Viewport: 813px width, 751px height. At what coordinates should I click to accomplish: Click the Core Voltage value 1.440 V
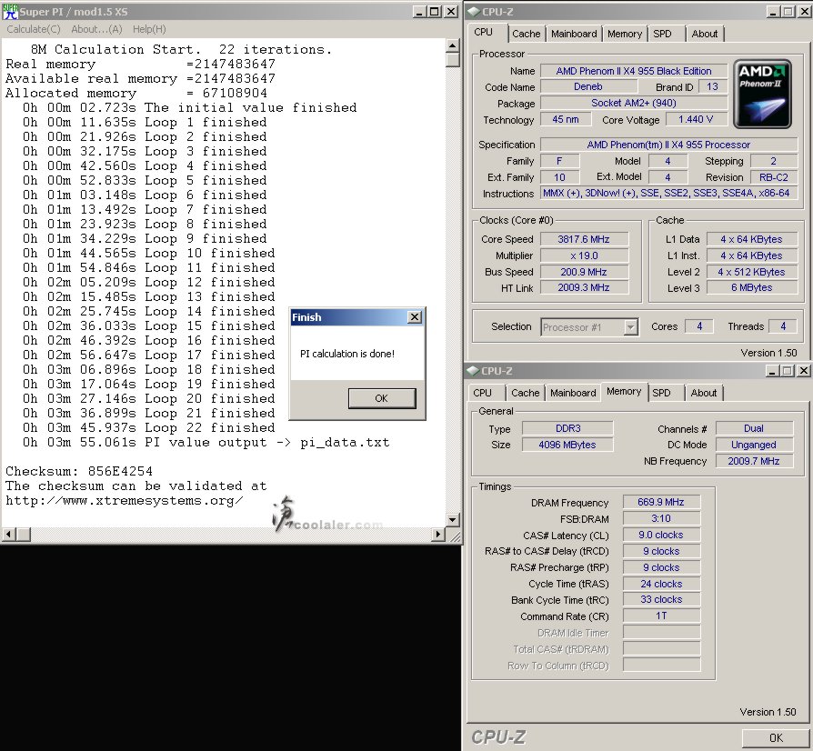tap(696, 119)
